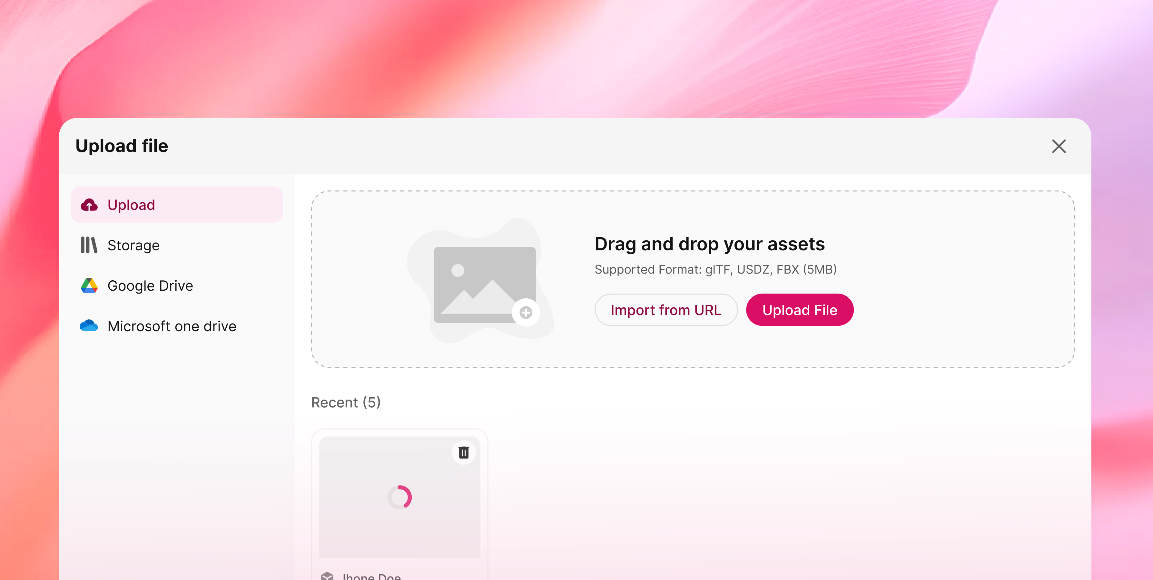Click the image placeholder illustration

(x=481, y=281)
